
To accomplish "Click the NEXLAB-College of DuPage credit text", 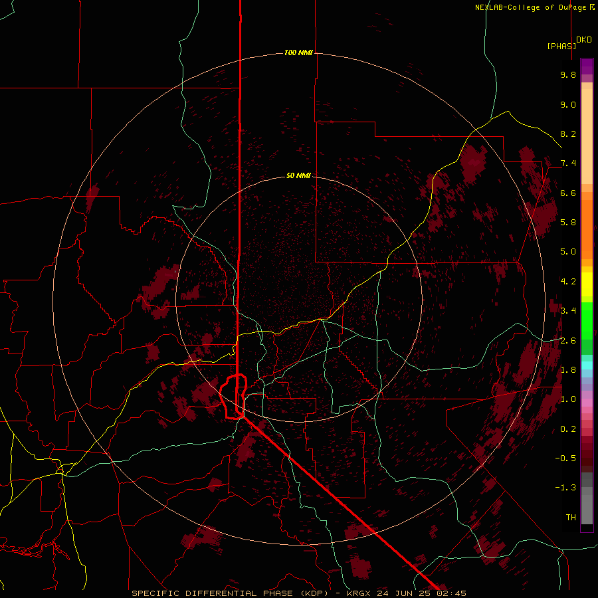I will (532, 7).
